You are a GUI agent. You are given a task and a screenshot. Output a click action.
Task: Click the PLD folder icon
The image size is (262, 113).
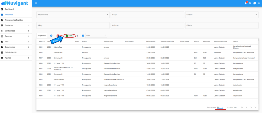click(2, 42)
